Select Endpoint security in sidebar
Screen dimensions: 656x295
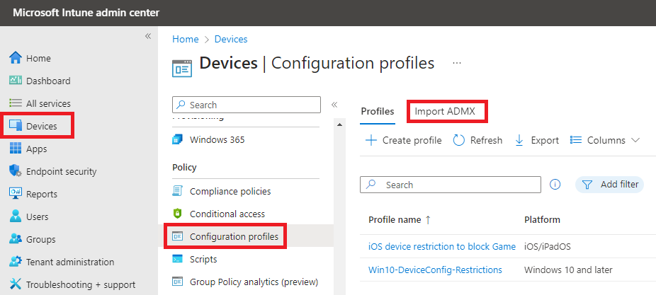pyautogui.click(x=61, y=171)
